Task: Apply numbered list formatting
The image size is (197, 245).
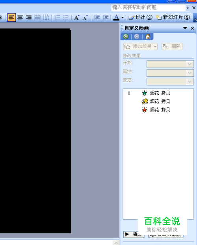Action: tap(57, 17)
